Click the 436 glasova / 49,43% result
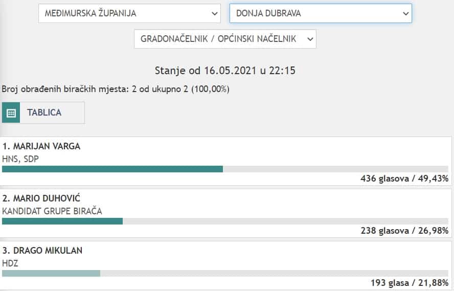Screen dimensions: 454x291 click(x=404, y=178)
